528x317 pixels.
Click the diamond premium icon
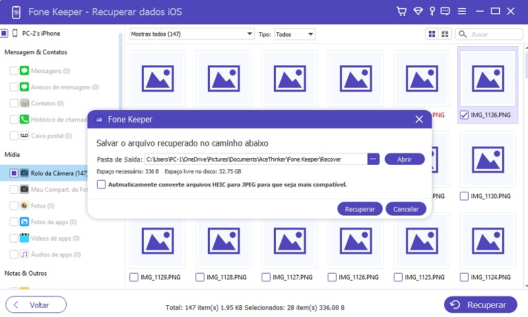(418, 11)
